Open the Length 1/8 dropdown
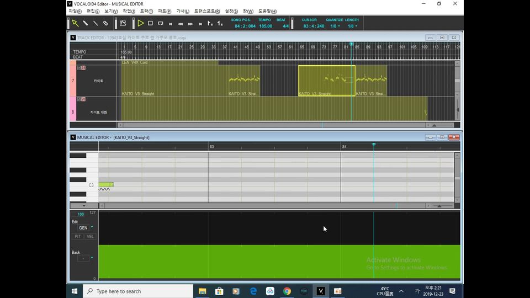The image size is (530, 298). [352, 26]
